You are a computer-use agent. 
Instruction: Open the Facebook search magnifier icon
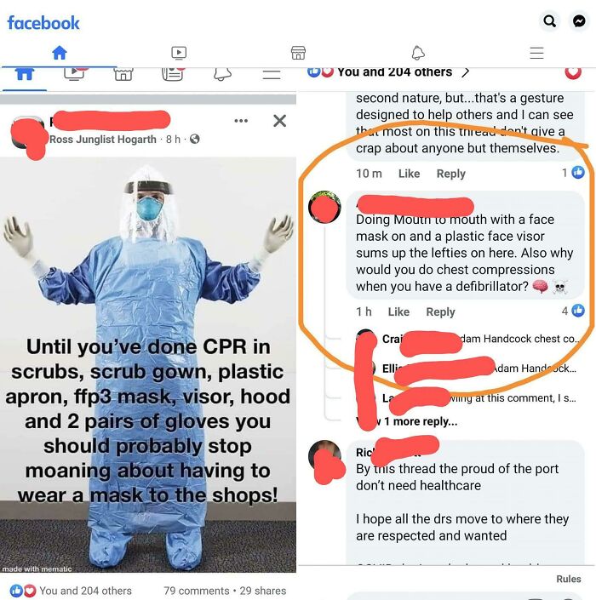550,21
